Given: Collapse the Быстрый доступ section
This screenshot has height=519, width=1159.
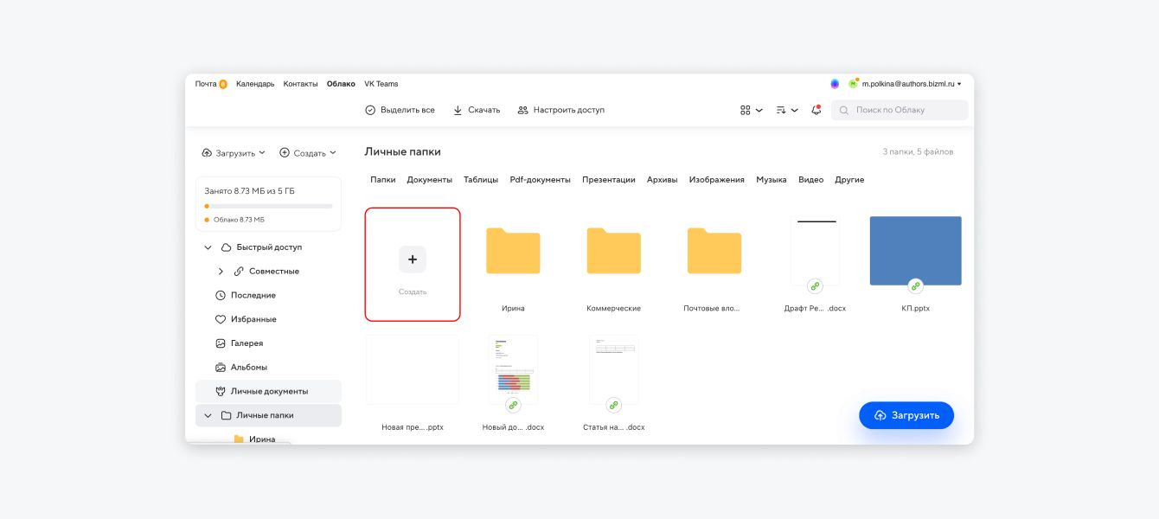Looking at the screenshot, I should pos(208,247).
